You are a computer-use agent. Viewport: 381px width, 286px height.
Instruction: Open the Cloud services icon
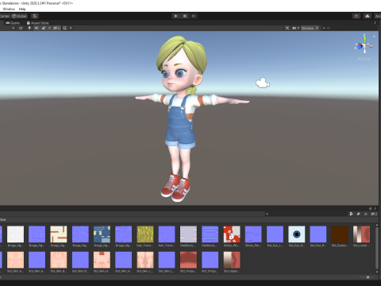368,16
